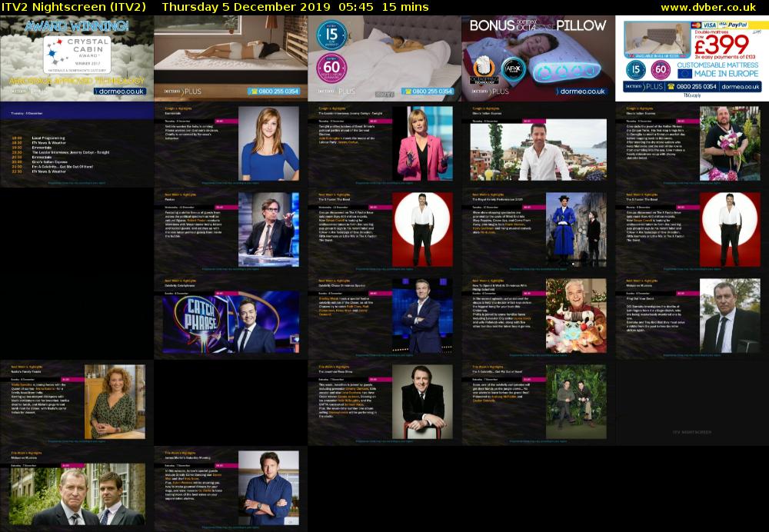
Task: Open dormeo.co.uk link in the Bonus Pillow ad
Action: pos(581,91)
